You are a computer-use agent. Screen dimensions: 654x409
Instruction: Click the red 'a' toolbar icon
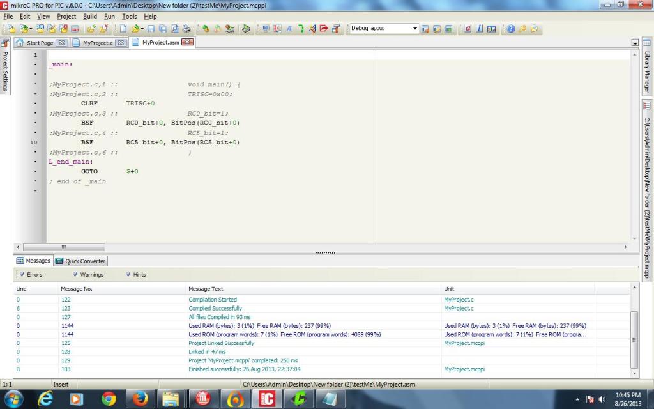point(468,28)
